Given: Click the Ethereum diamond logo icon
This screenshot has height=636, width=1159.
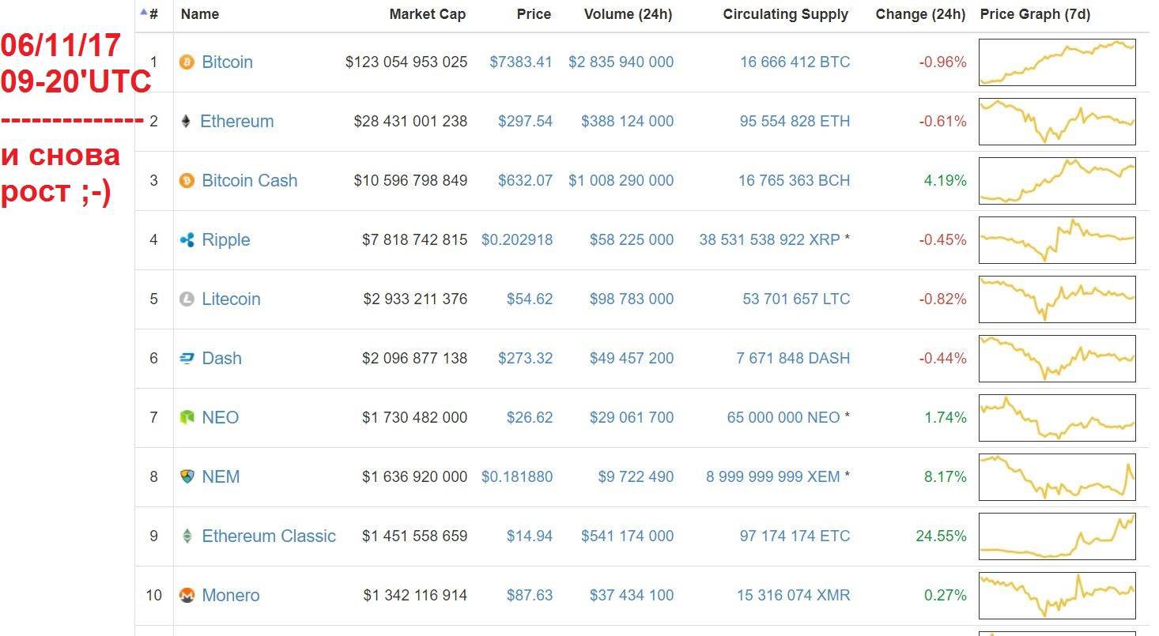Looking at the screenshot, I should [186, 121].
